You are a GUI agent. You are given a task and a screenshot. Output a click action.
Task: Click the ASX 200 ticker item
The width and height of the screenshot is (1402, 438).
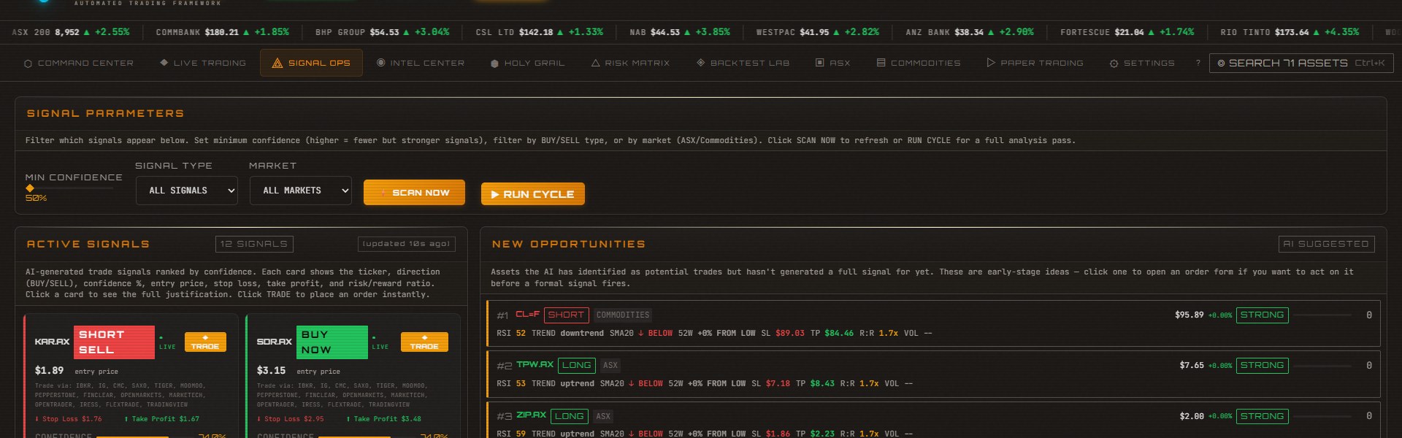point(70,32)
